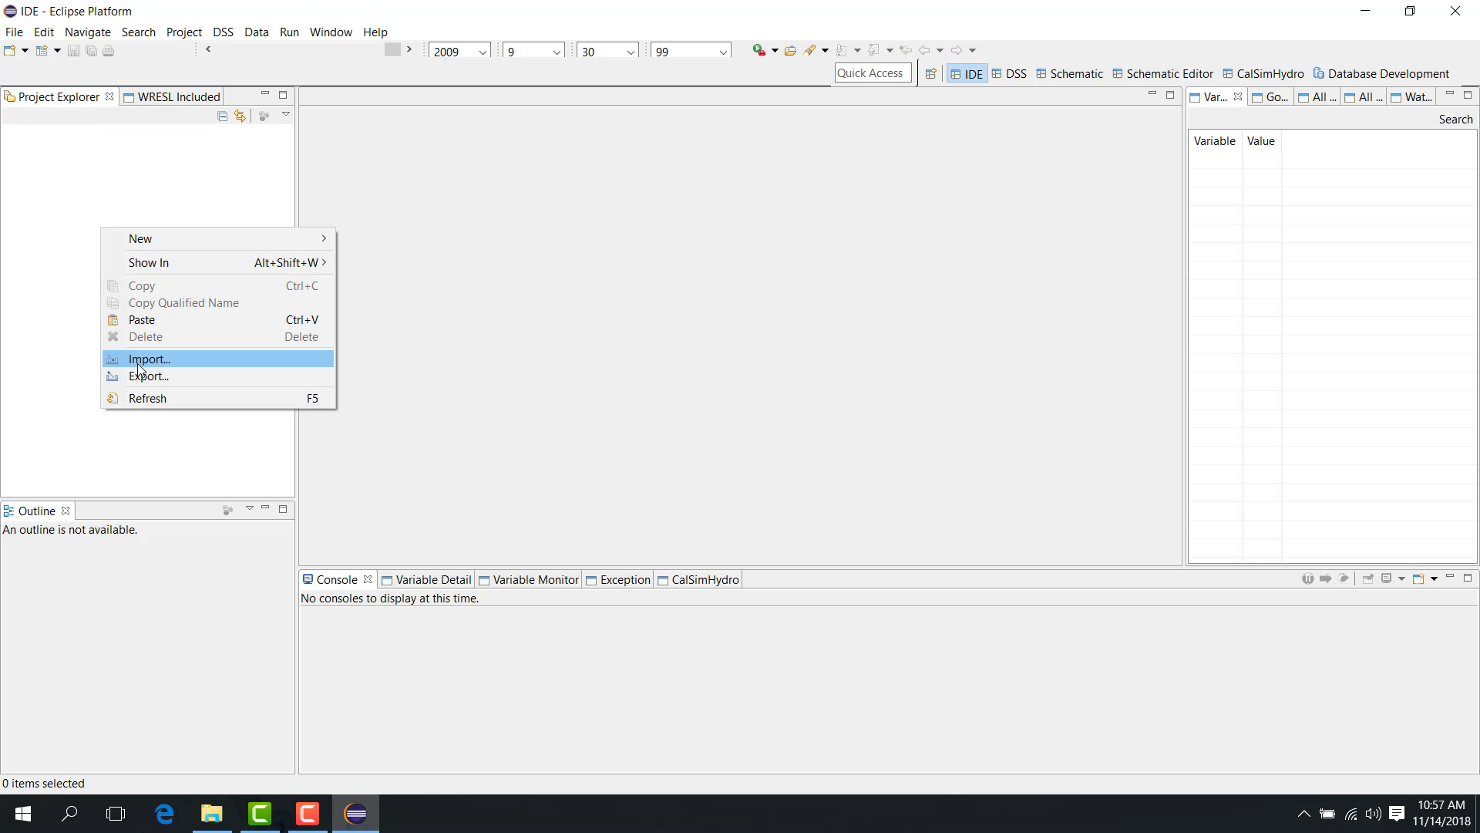Open the 99 combo box
This screenshot has width=1480, height=833.
point(722,52)
